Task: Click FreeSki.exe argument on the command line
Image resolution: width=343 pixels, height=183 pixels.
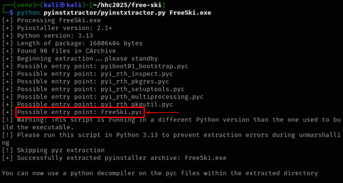Action: coord(190,13)
